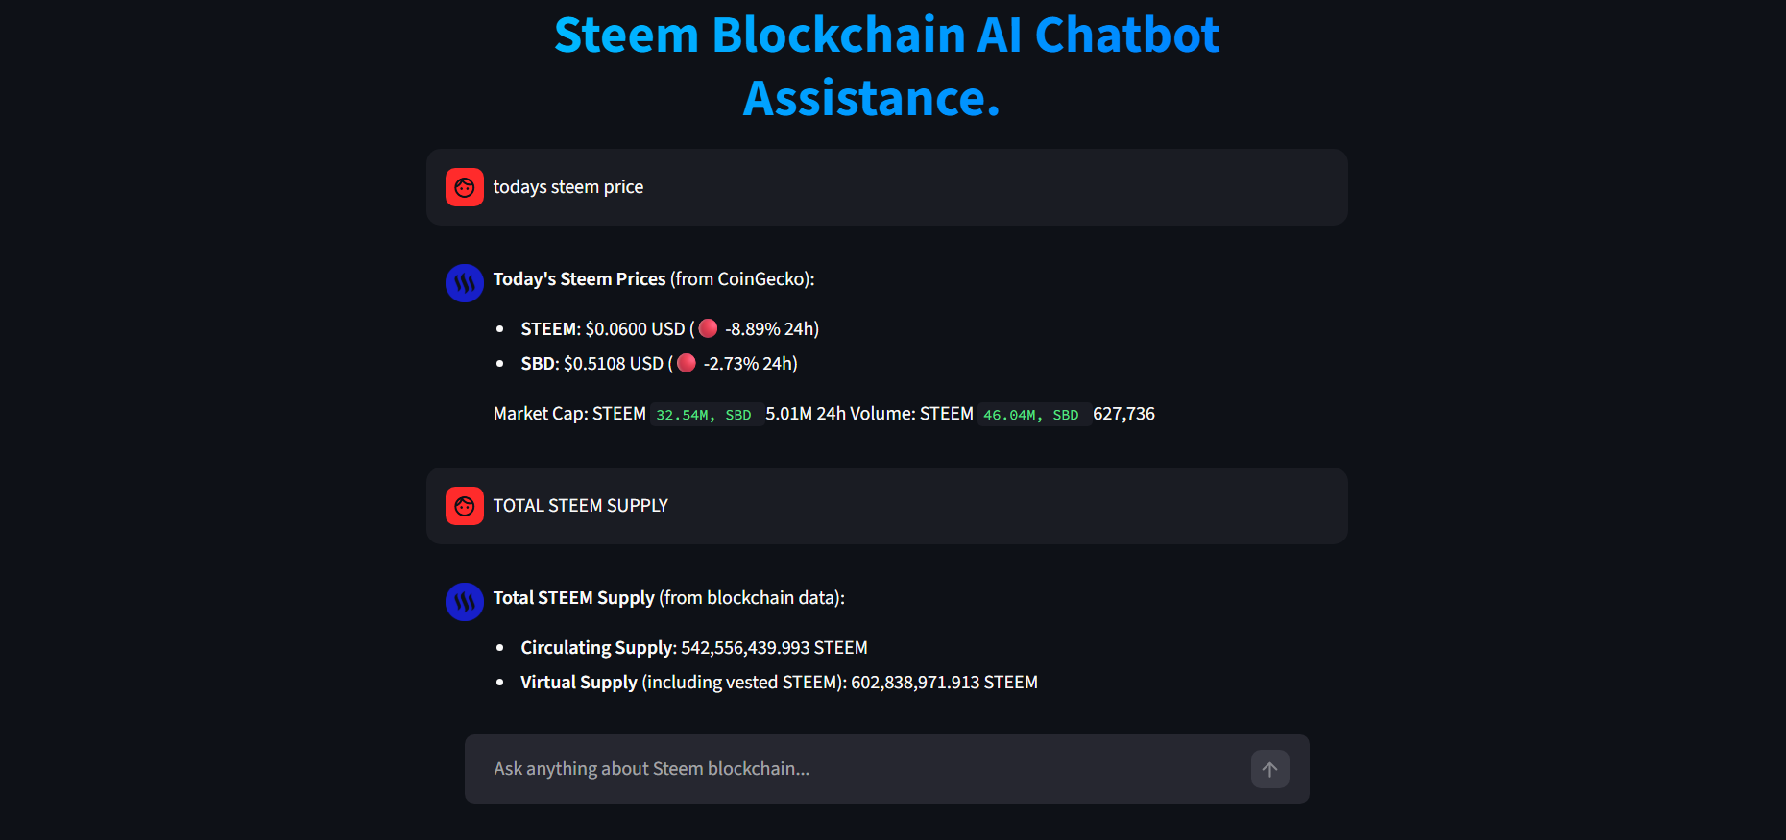Click the Circulating Supply bullet line
Image resolution: width=1786 pixels, height=840 pixels.
(693, 648)
